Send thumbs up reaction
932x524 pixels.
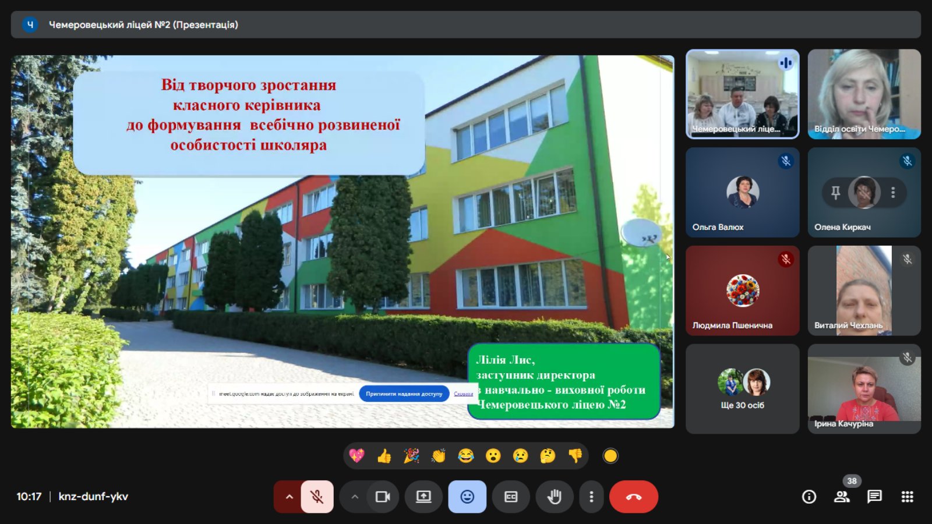point(384,456)
